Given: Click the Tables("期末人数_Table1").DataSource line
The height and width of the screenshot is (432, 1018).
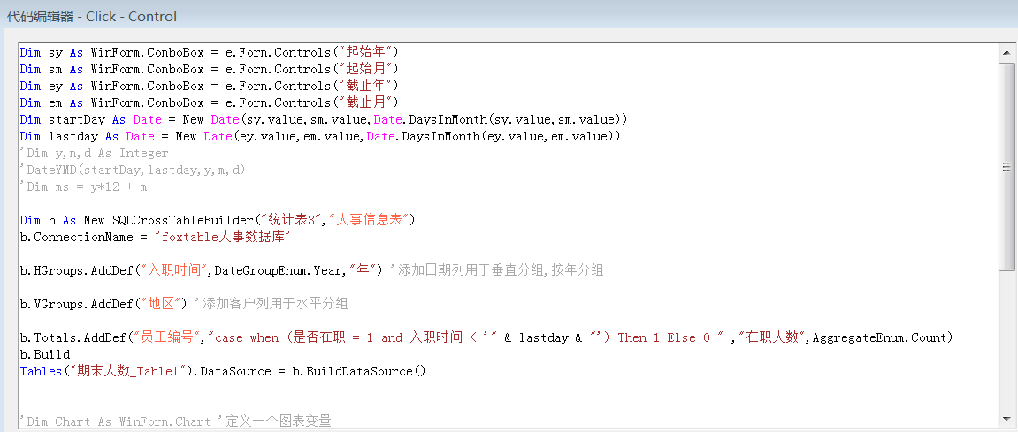Looking at the screenshot, I should pyautogui.click(x=223, y=372).
